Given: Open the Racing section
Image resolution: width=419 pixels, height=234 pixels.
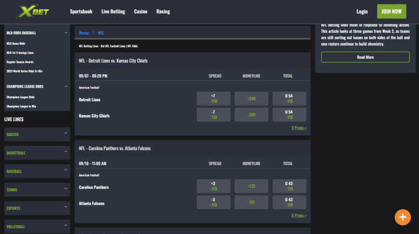Looking at the screenshot, I should tap(163, 12).
